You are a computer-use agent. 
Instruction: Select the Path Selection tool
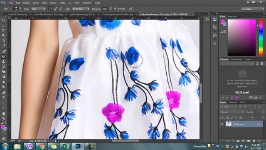click(4, 103)
